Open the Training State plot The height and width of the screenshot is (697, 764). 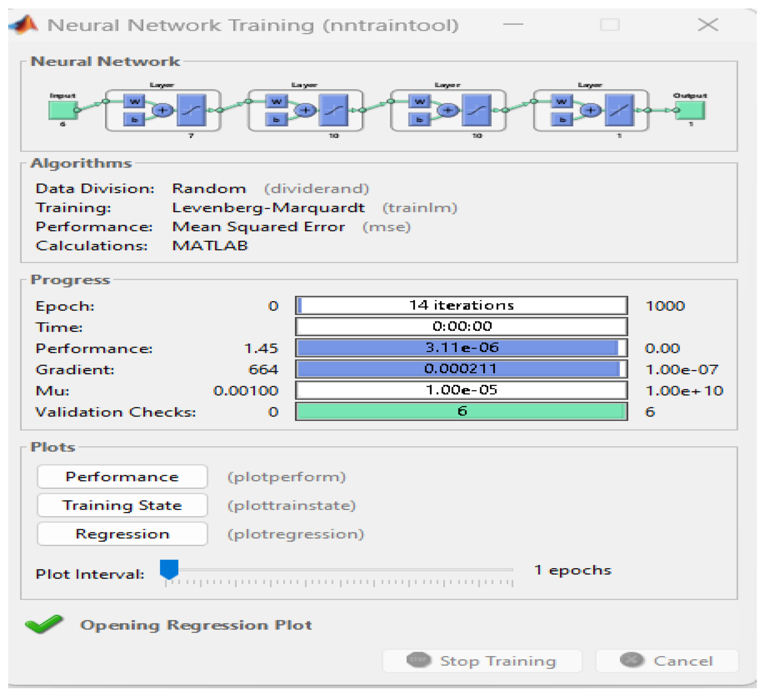tap(122, 505)
